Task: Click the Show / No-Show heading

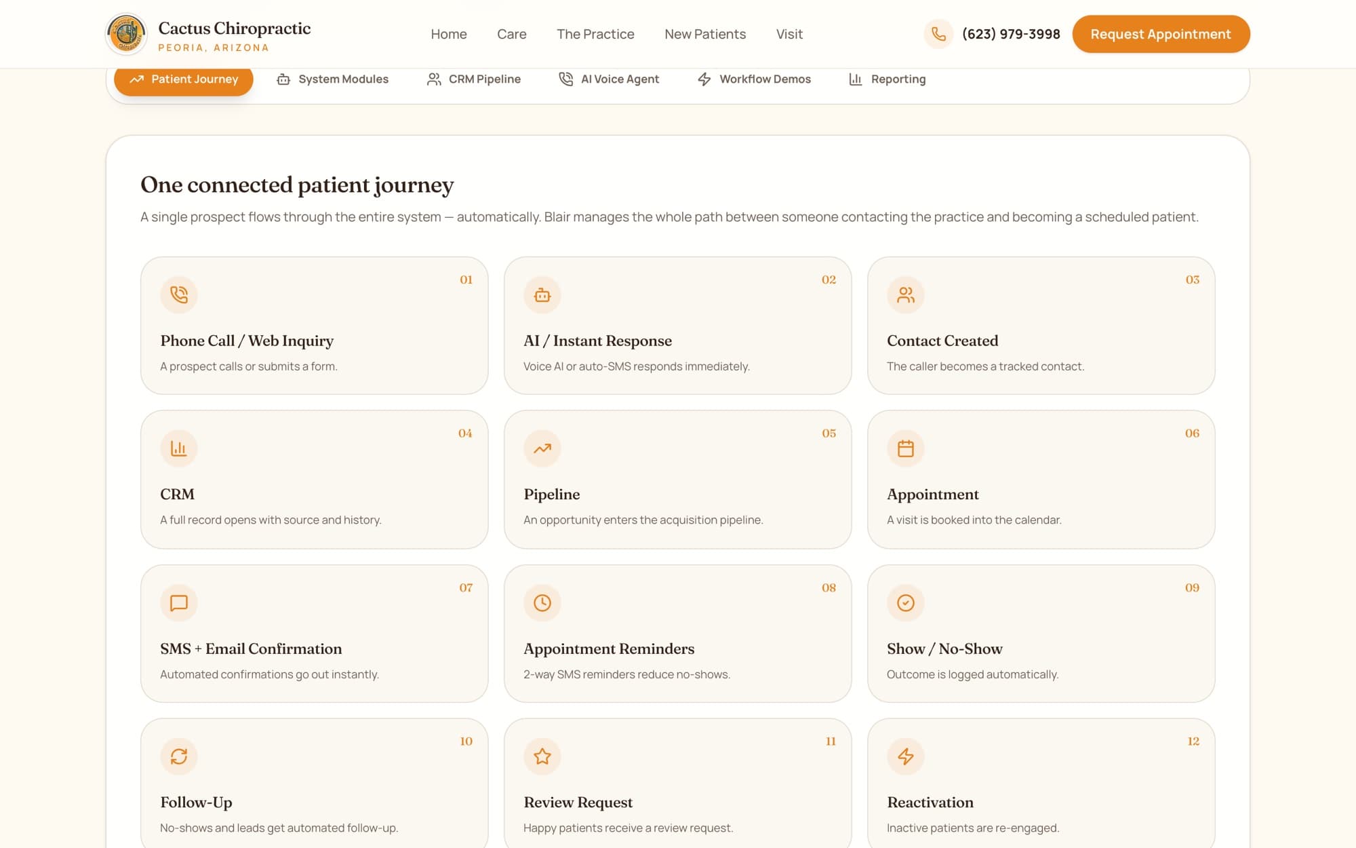Action: pyautogui.click(x=944, y=649)
